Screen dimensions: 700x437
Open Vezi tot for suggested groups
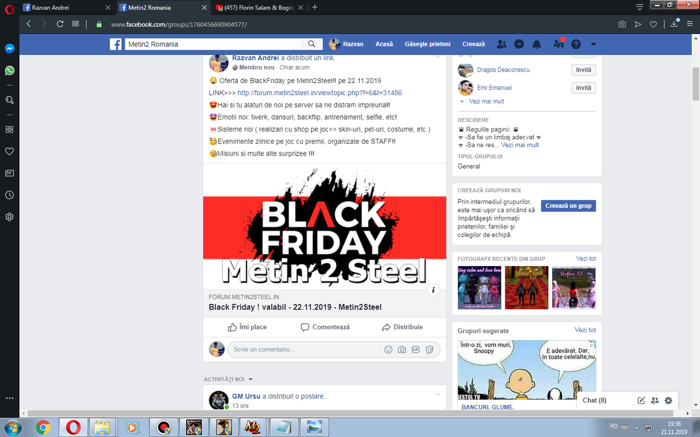tap(585, 330)
